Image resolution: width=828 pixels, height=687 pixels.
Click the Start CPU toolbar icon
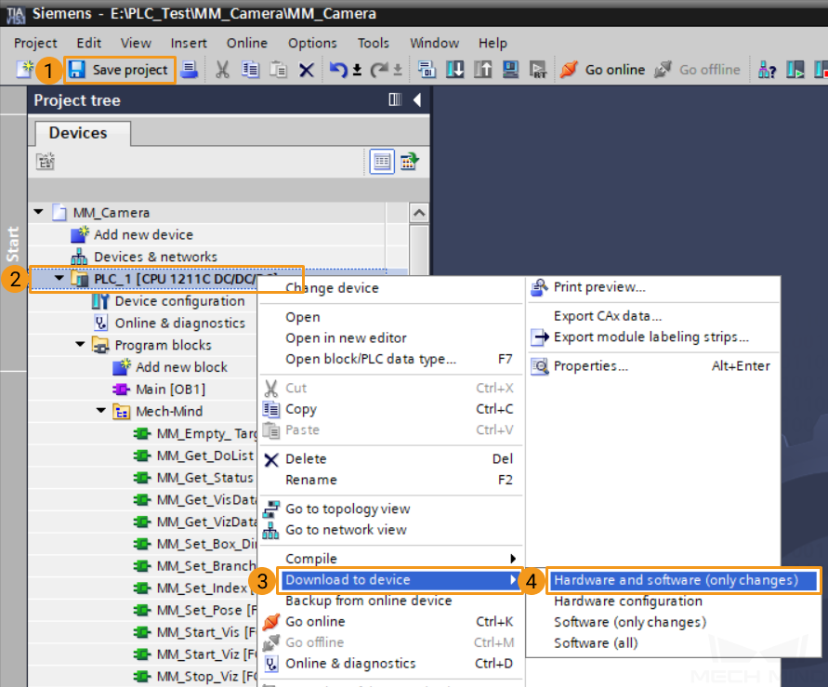[x=795, y=70]
